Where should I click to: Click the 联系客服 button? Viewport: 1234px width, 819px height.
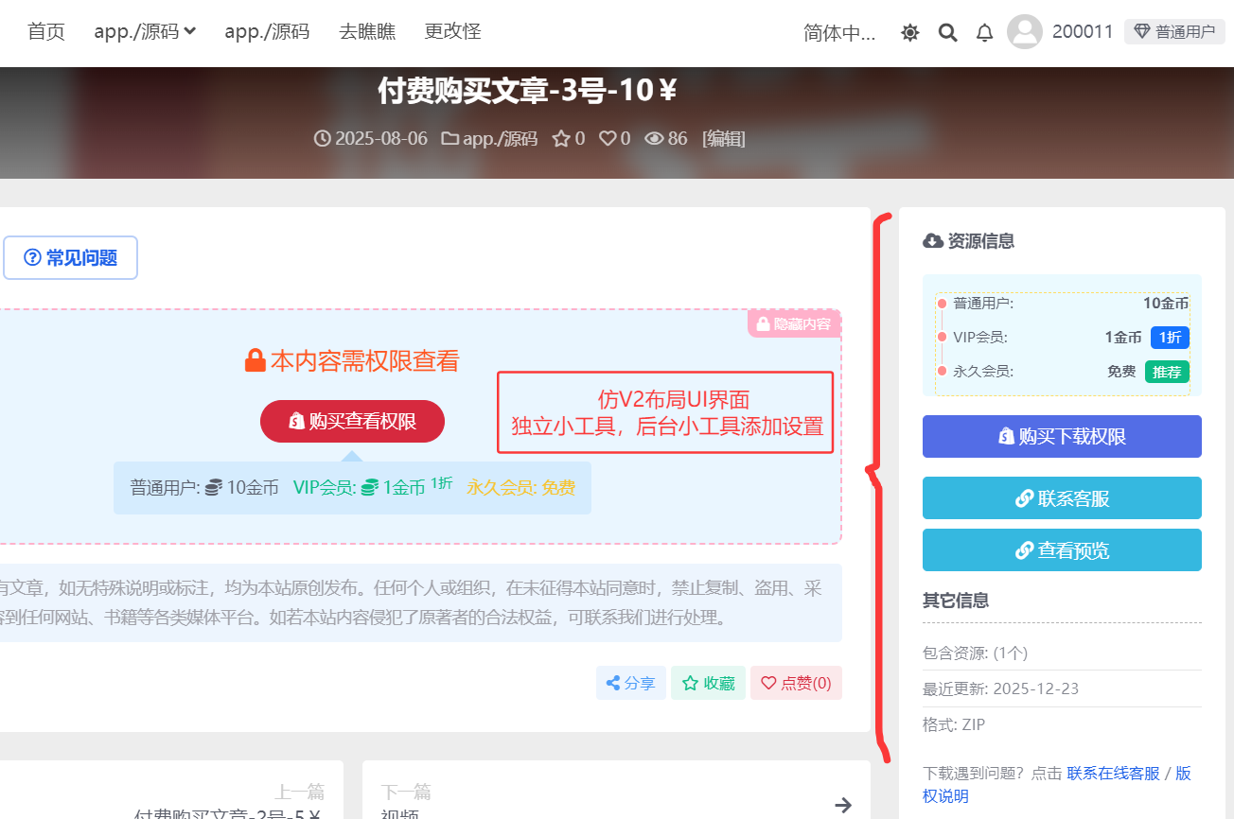pyautogui.click(x=1062, y=498)
